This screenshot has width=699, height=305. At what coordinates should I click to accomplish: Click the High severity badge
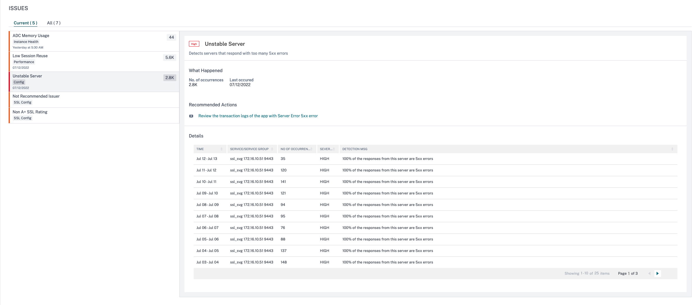pyautogui.click(x=194, y=44)
